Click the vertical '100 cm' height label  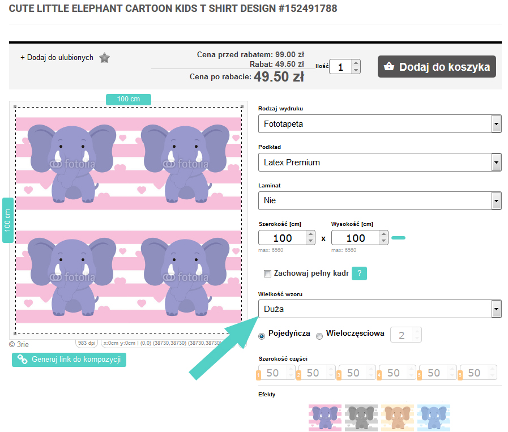(8, 220)
